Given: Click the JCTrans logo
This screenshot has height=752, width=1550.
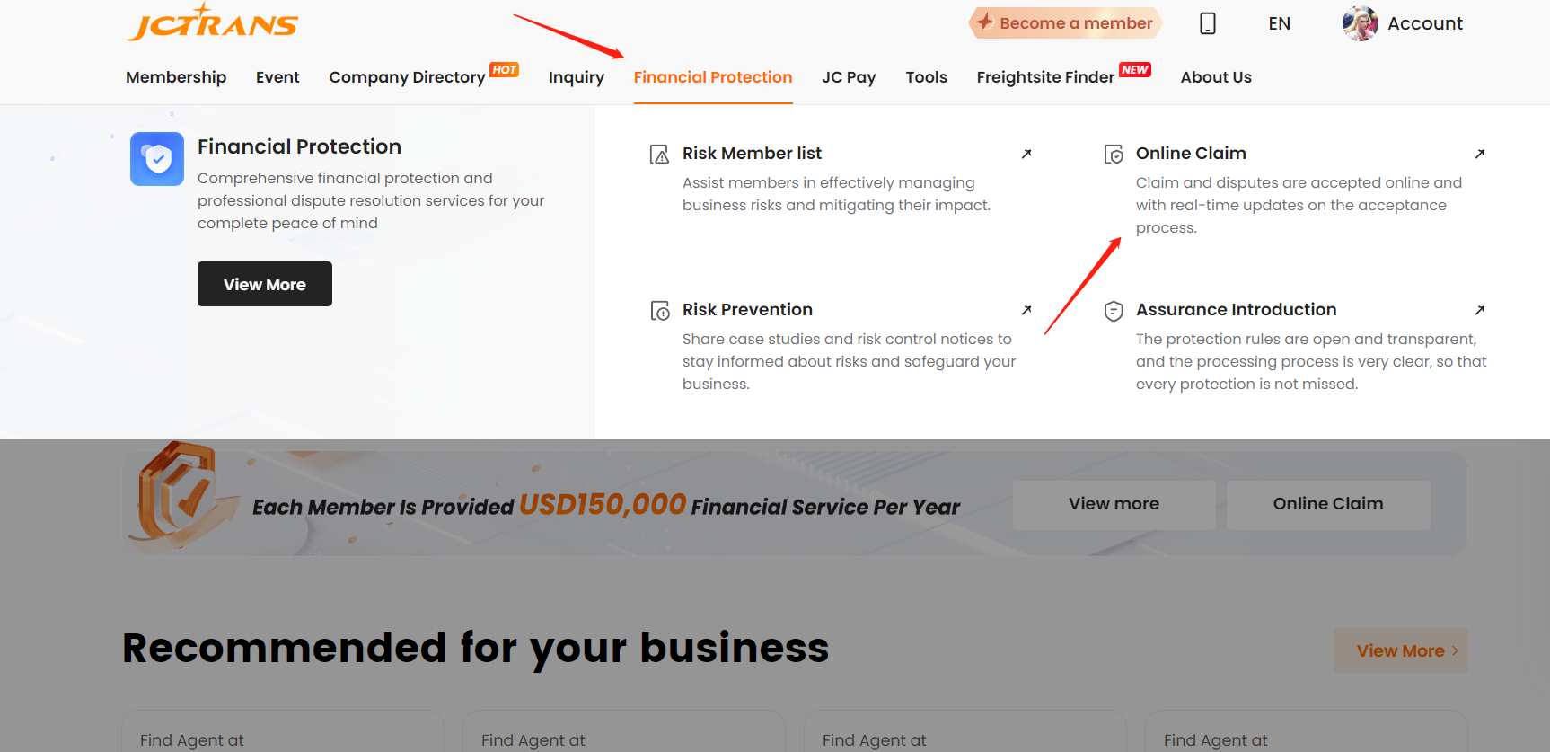Looking at the screenshot, I should [x=212, y=22].
